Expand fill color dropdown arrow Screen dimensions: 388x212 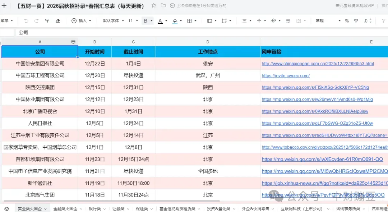[181, 21]
